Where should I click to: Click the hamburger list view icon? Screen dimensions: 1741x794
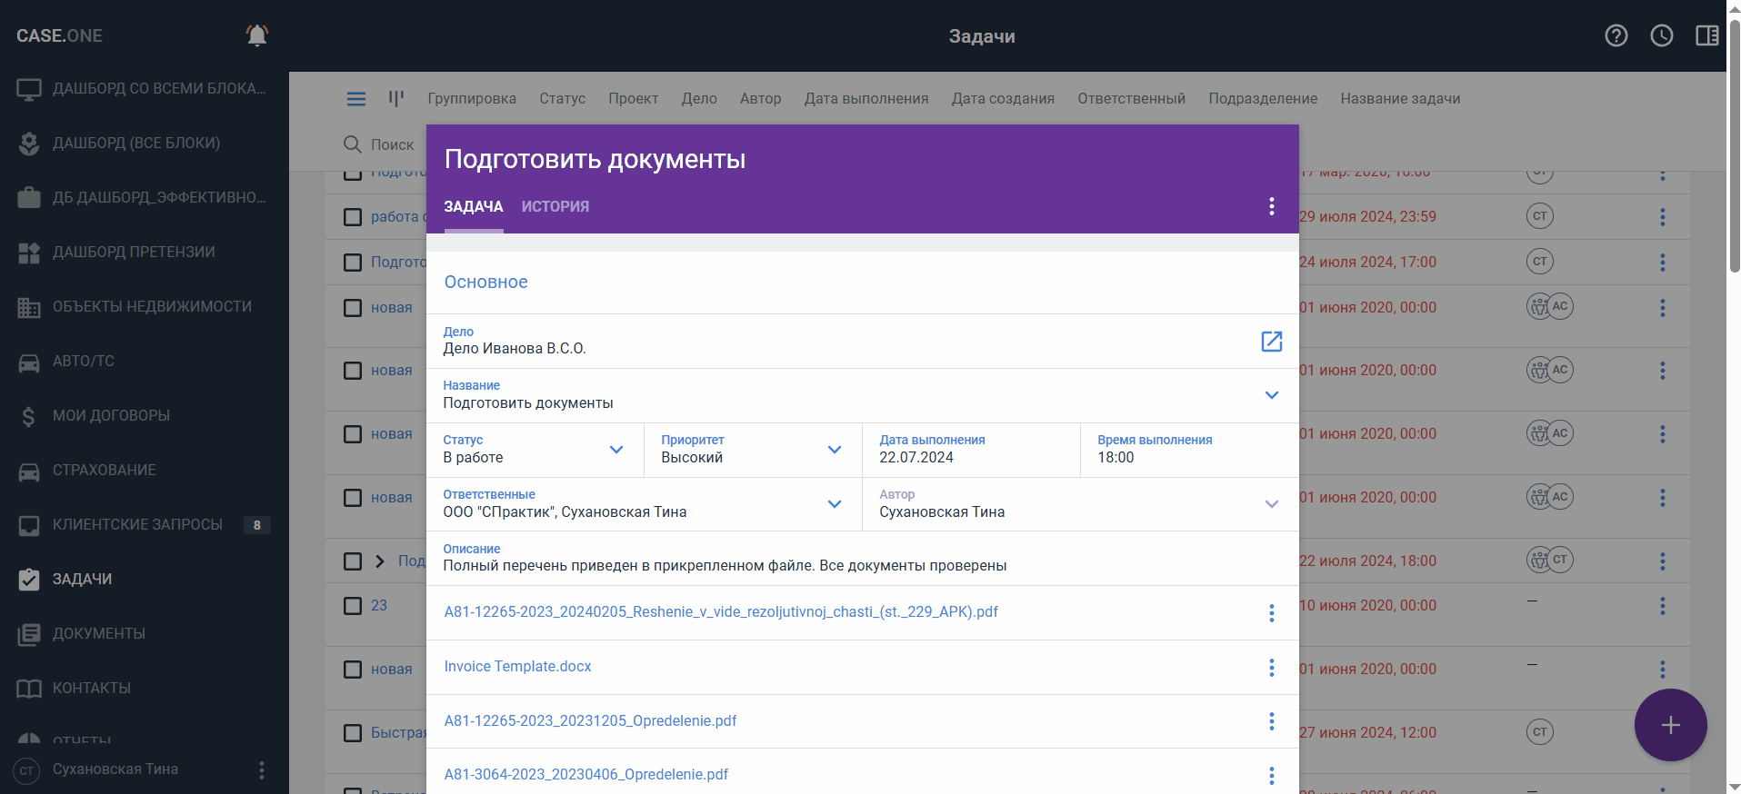click(x=356, y=99)
